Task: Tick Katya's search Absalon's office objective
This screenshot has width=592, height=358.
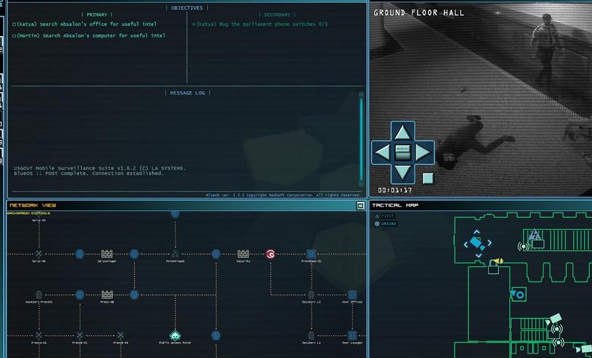Action: point(14,24)
